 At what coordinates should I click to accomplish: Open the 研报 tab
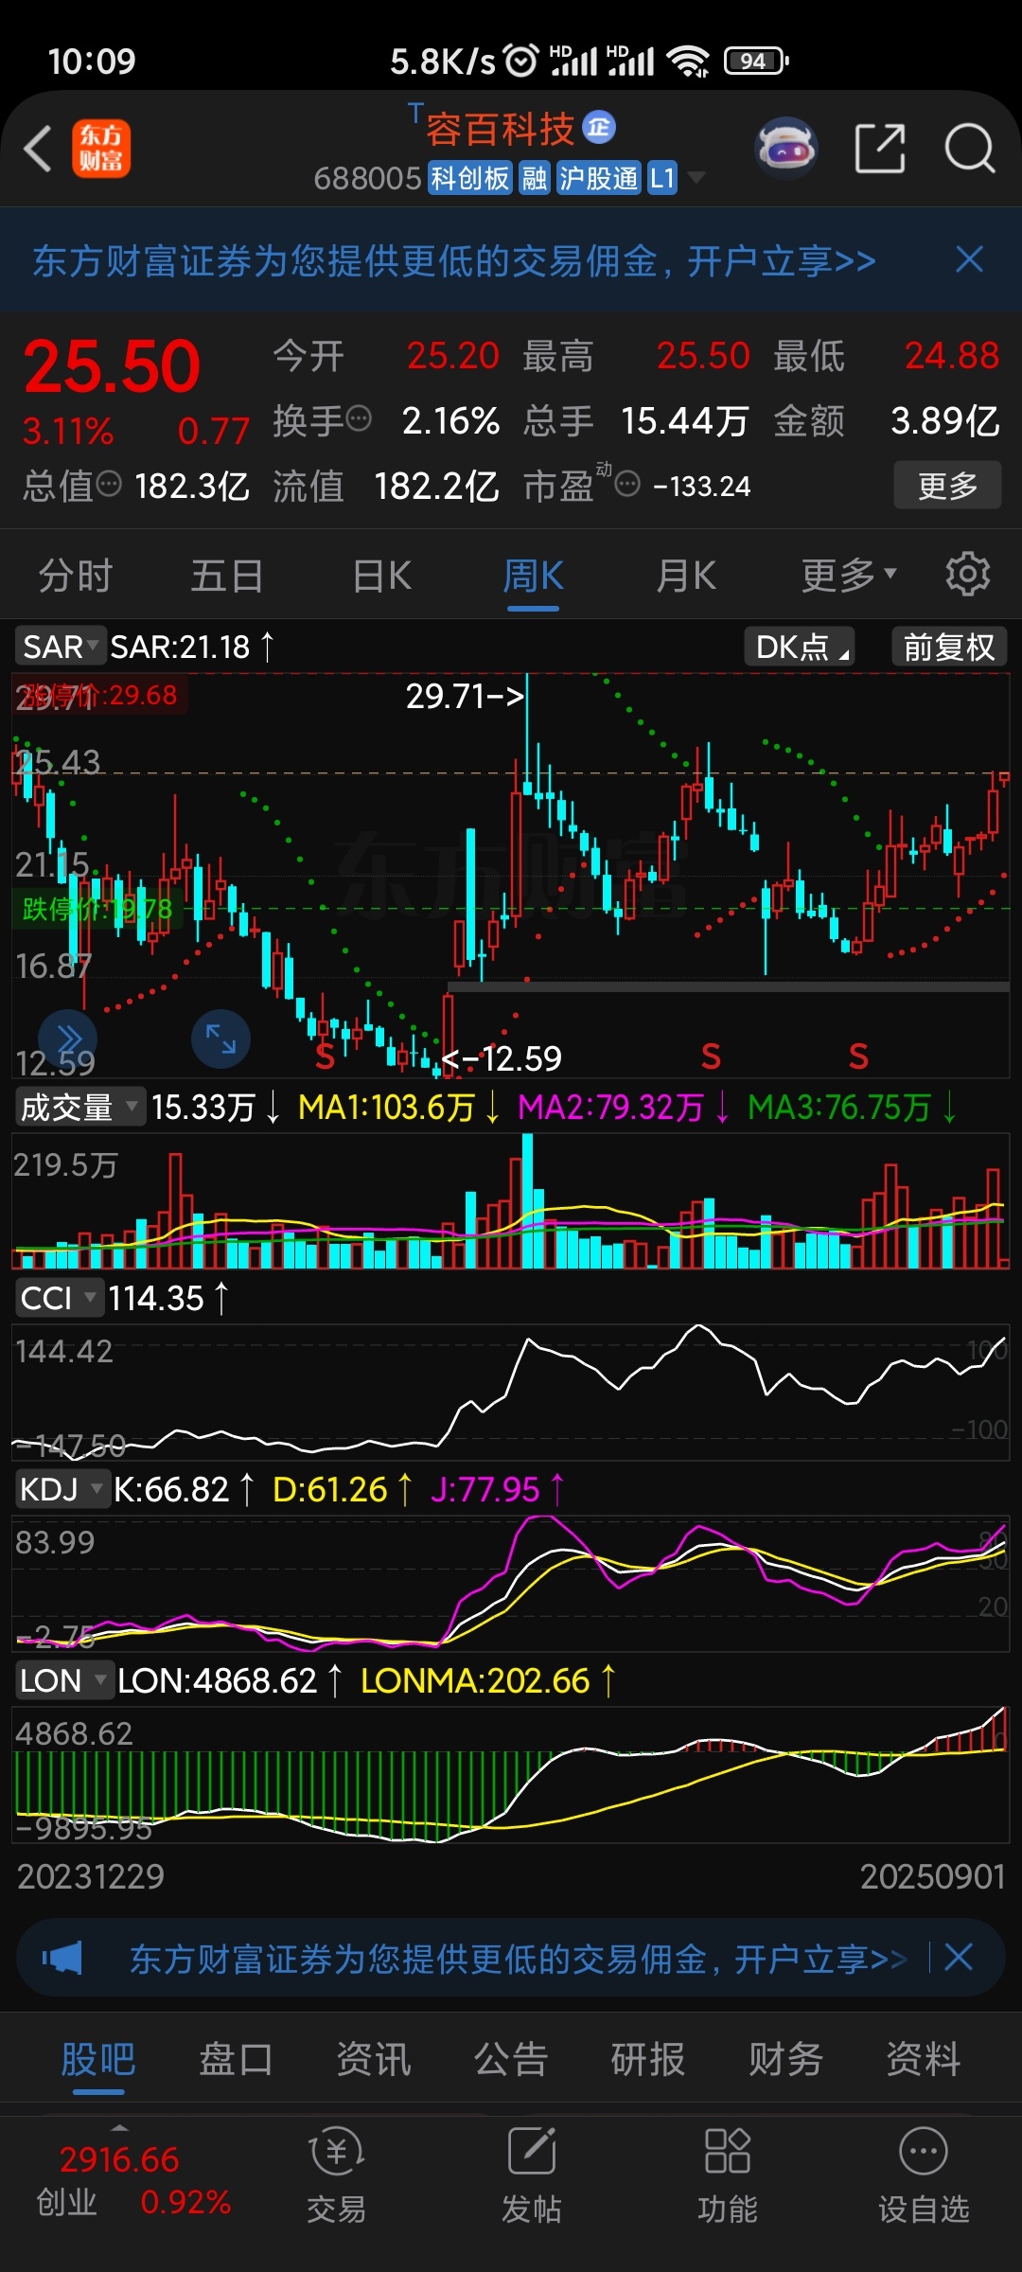coord(648,2059)
